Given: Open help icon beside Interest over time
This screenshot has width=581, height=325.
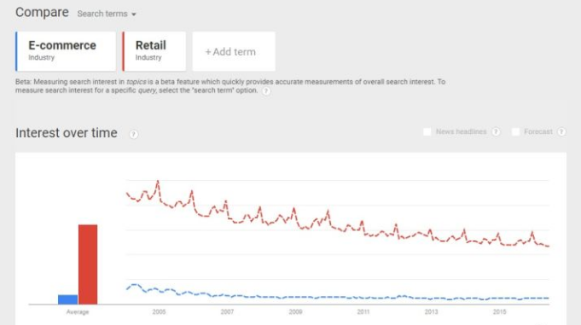Looking at the screenshot, I should tap(134, 134).
